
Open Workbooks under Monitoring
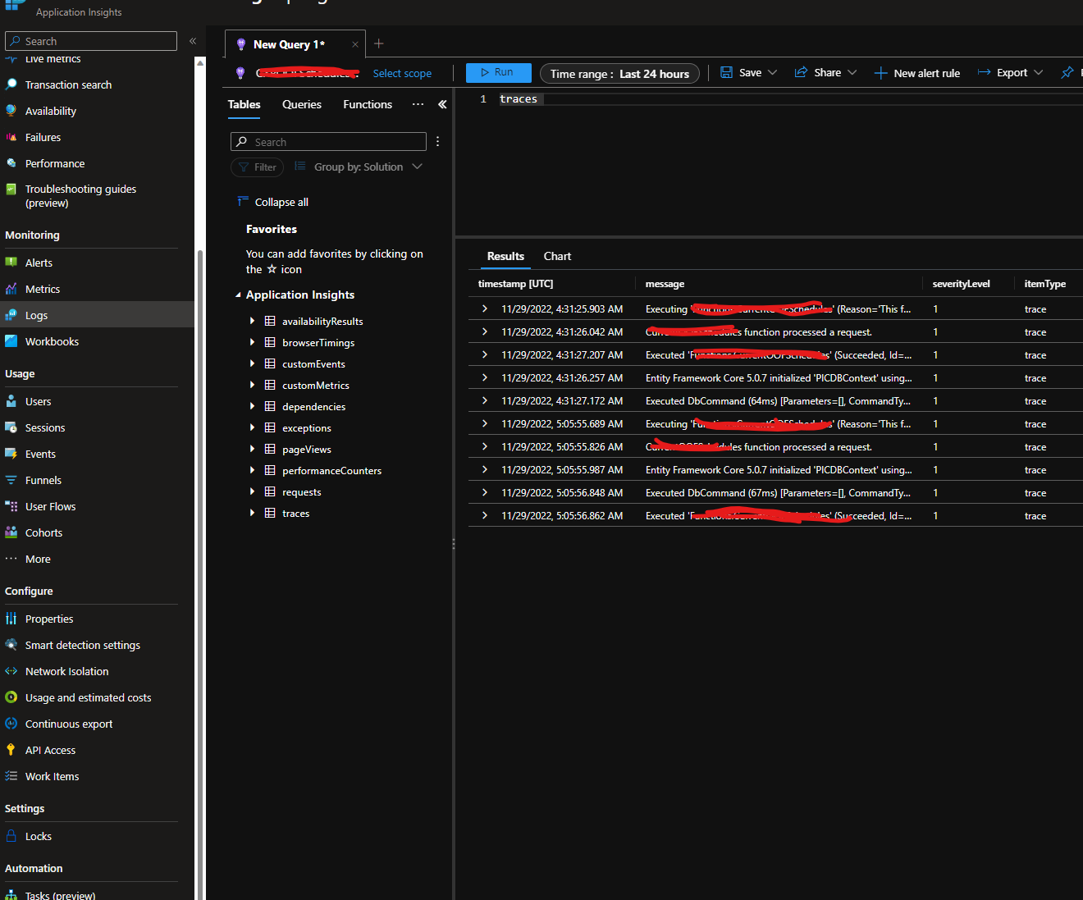pos(52,341)
